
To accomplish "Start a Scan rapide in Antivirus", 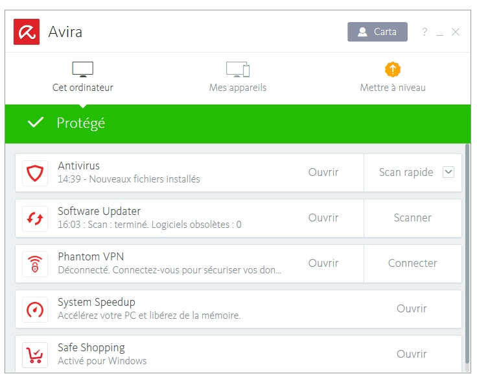I will (406, 173).
